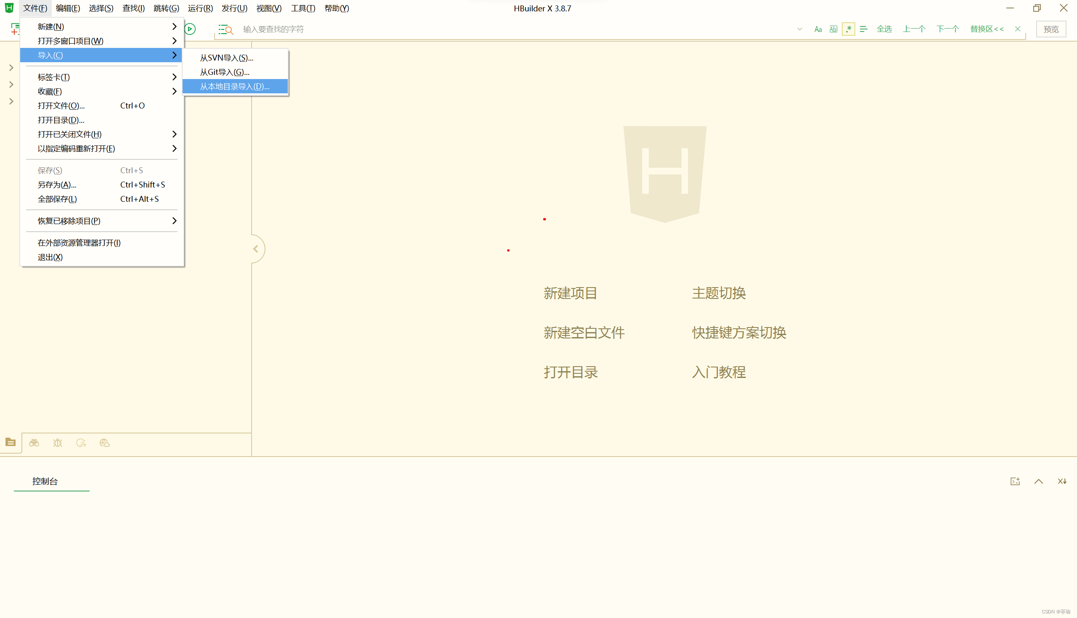This screenshot has height=618, width=1077.
Task: Open the 发行(U) menu
Action: click(x=234, y=8)
